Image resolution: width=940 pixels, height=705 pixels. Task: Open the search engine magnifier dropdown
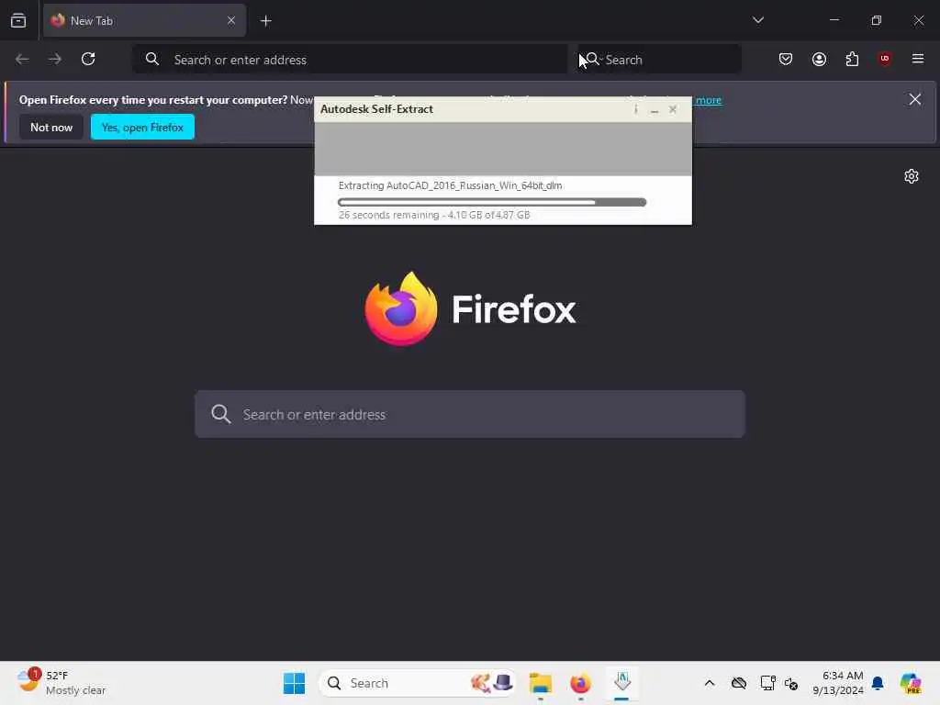pos(592,60)
